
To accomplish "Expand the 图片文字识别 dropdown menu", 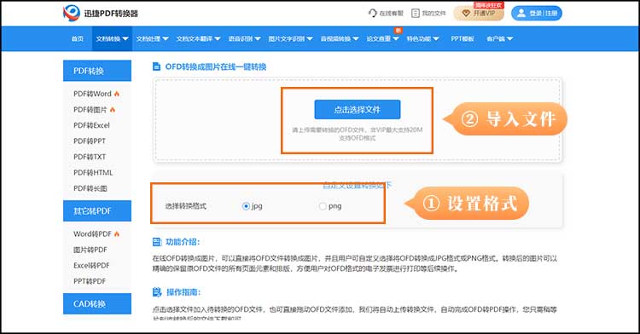I will tap(290, 38).
